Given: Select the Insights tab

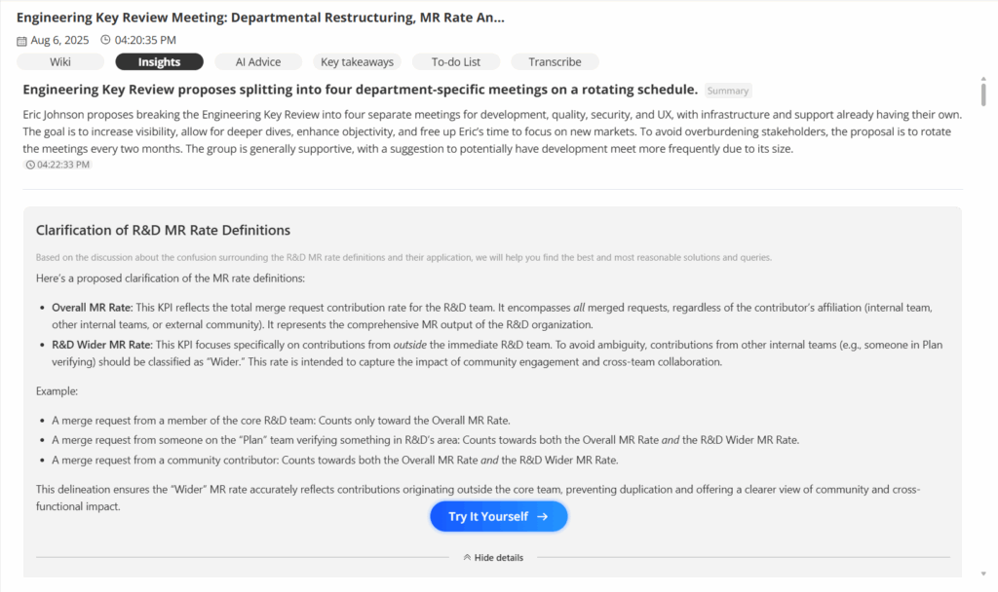Looking at the screenshot, I should tap(159, 62).
